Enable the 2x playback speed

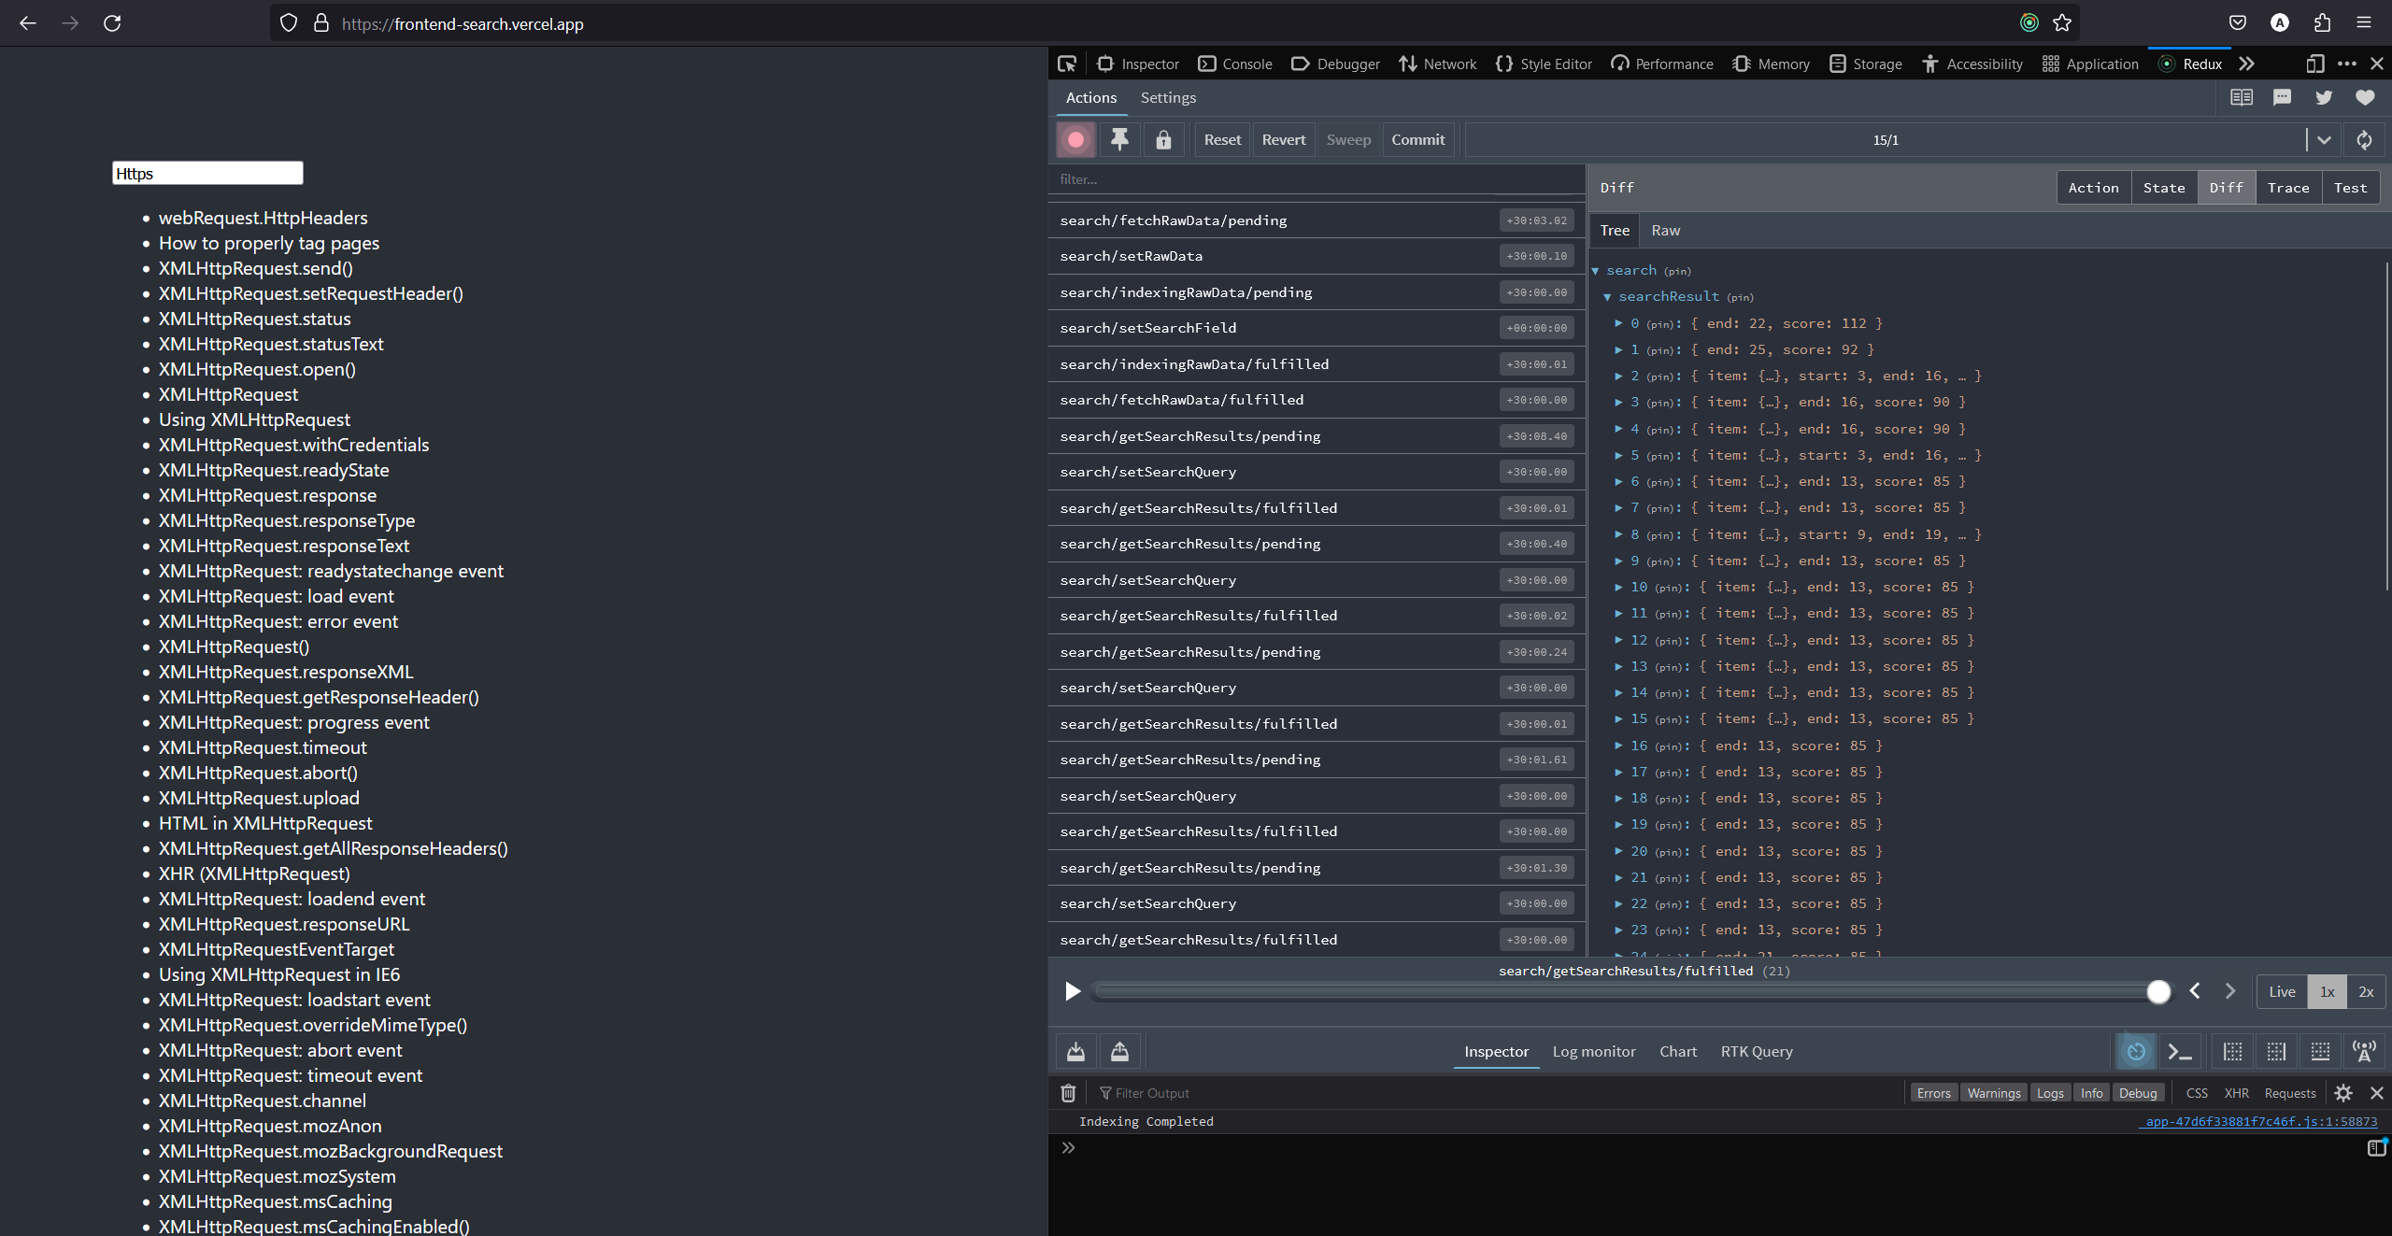tap(2365, 991)
